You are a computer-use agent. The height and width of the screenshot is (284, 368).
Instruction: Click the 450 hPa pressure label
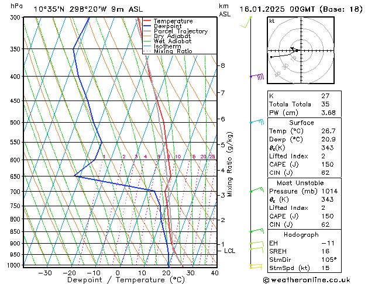point(16,101)
